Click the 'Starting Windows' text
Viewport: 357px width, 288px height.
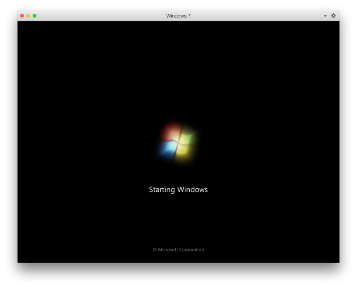[x=178, y=190]
